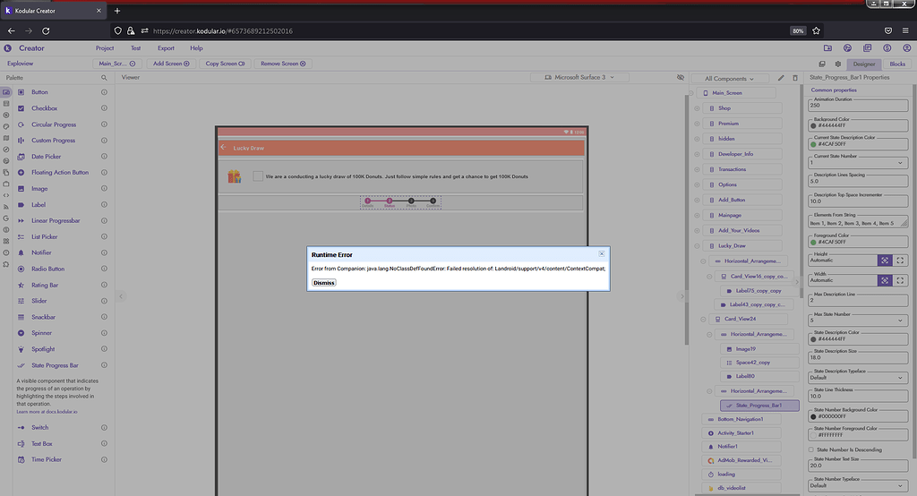The image size is (917, 496).
Task: Open Current State Number dropdown
Action: [x=858, y=162]
